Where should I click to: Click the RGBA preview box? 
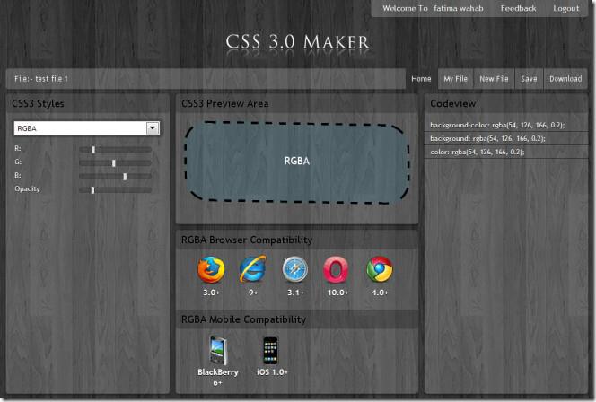[x=296, y=162]
